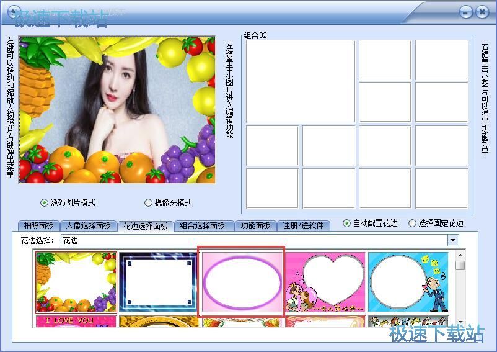Switch to 人像选择面板 tab
The height and width of the screenshot is (352, 497).
pos(88,226)
